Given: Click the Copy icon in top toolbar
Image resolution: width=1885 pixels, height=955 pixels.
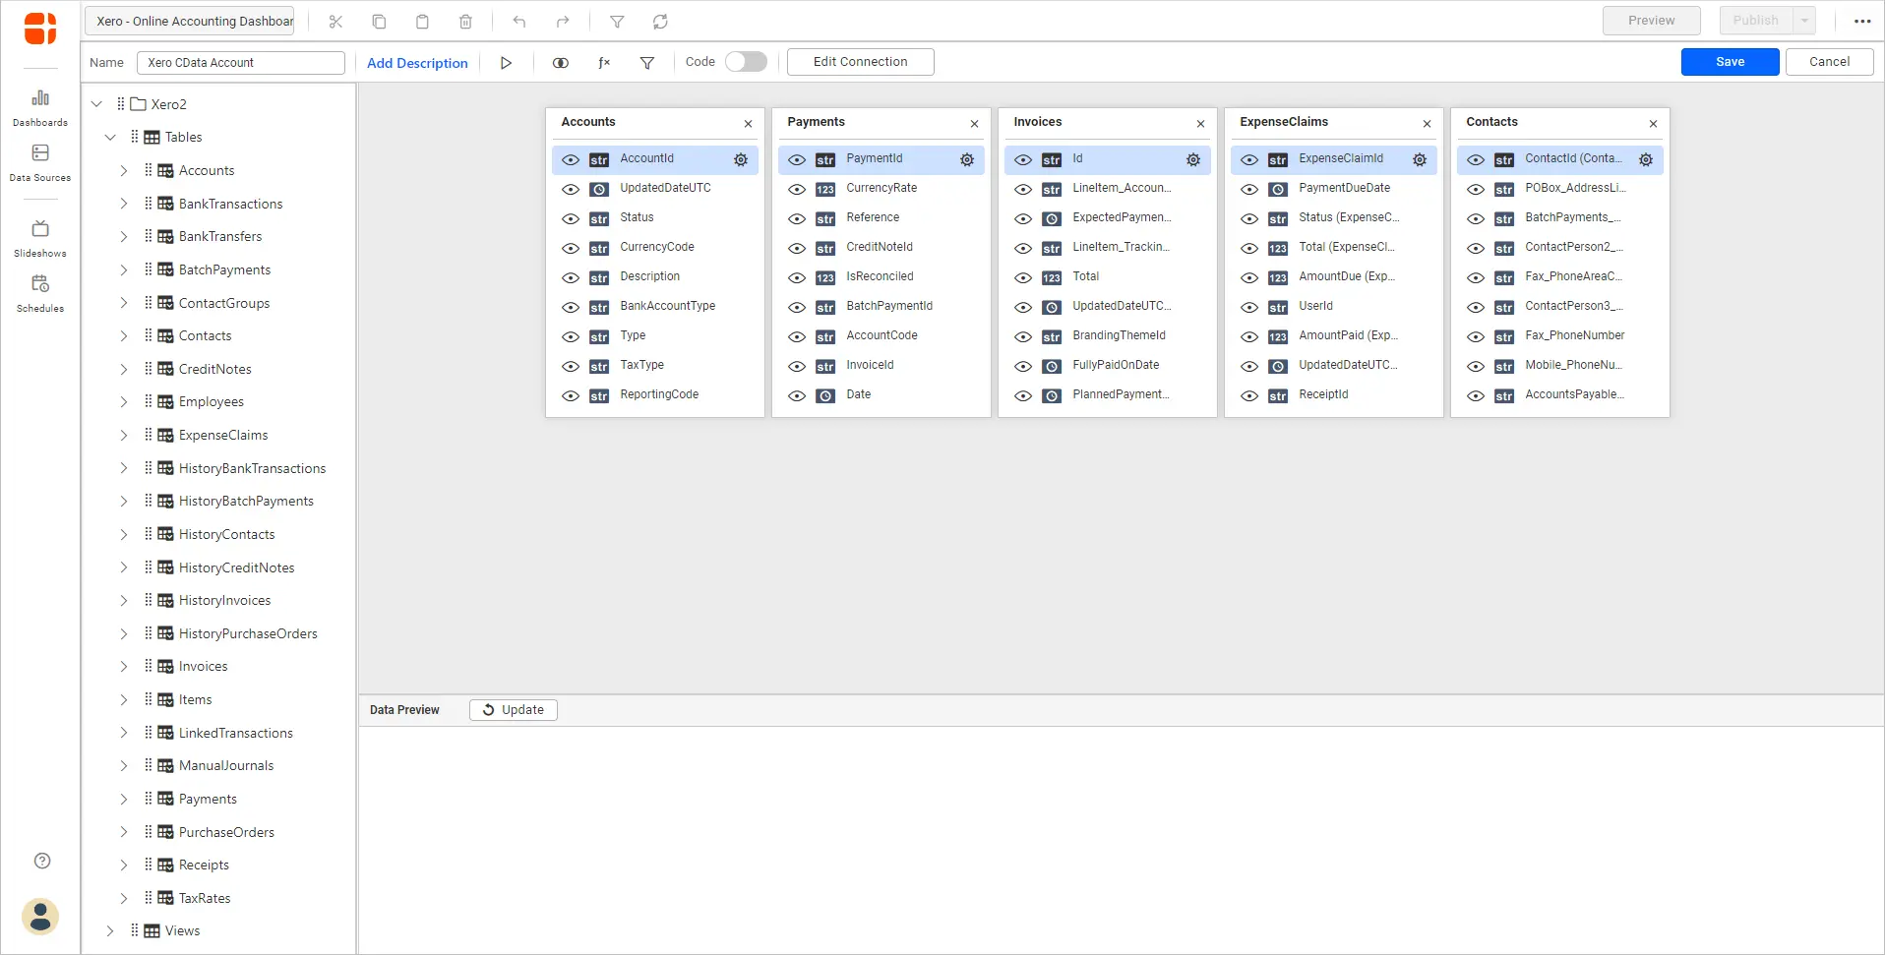Looking at the screenshot, I should 379,21.
